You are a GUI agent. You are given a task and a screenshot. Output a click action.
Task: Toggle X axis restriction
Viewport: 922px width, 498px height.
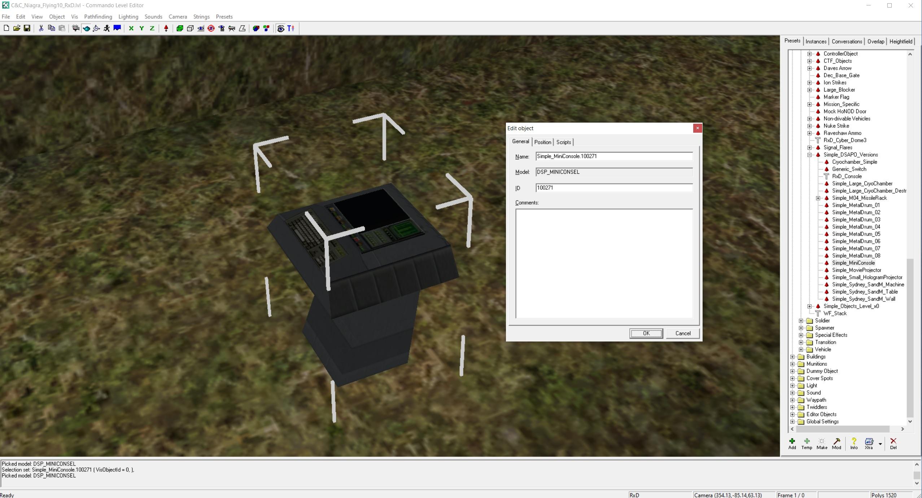(x=131, y=28)
